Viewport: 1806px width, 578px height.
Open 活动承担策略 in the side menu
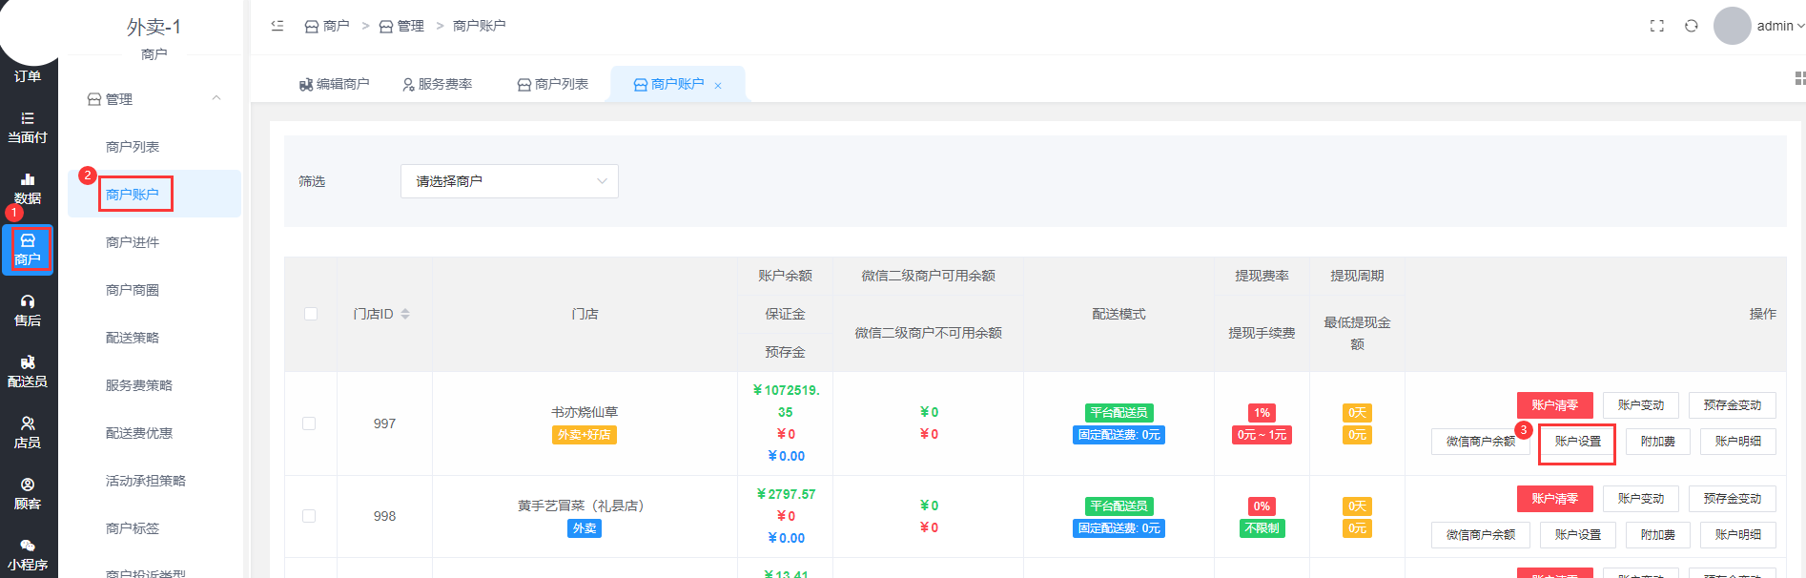click(x=146, y=481)
